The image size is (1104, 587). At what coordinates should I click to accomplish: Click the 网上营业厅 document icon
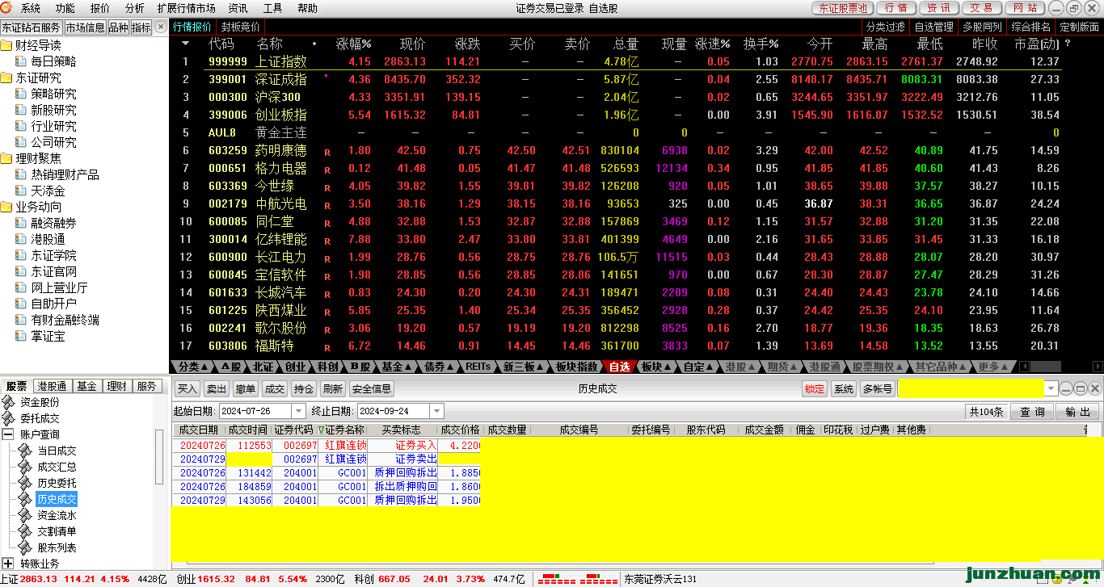[x=21, y=287]
